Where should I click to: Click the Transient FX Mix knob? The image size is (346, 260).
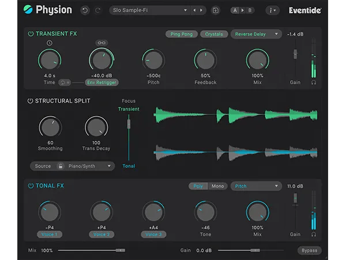(x=258, y=60)
